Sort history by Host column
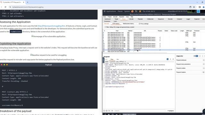Screen dimensions: 205x115 tap(117, 31)
